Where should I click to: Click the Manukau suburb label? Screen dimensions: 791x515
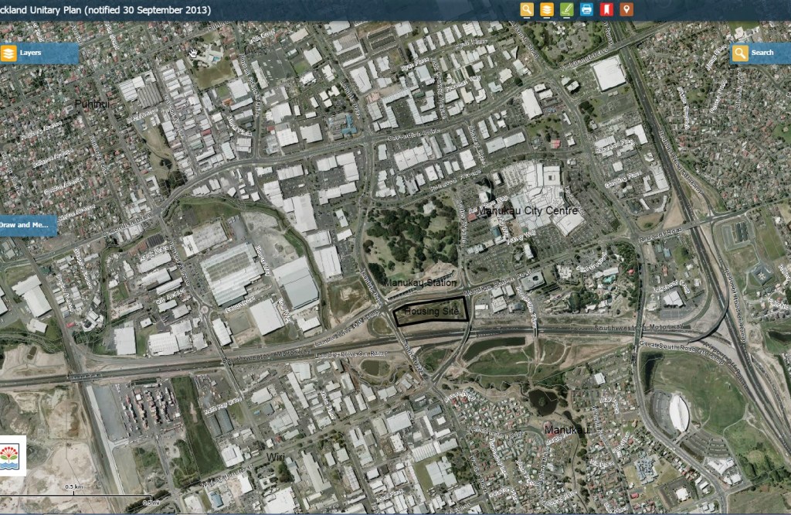(x=566, y=428)
